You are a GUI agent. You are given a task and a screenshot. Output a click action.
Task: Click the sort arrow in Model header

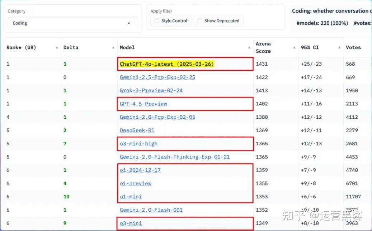(249, 47)
